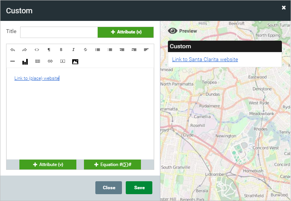Increase indent of the text
The height and width of the screenshot is (201, 291).
[x=134, y=50]
